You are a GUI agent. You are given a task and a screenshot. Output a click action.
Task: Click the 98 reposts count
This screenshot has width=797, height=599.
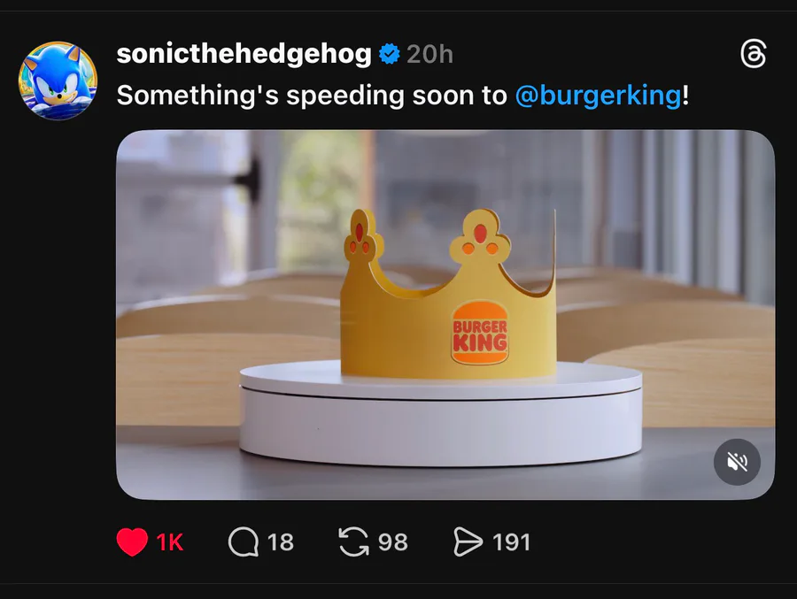[x=393, y=541]
